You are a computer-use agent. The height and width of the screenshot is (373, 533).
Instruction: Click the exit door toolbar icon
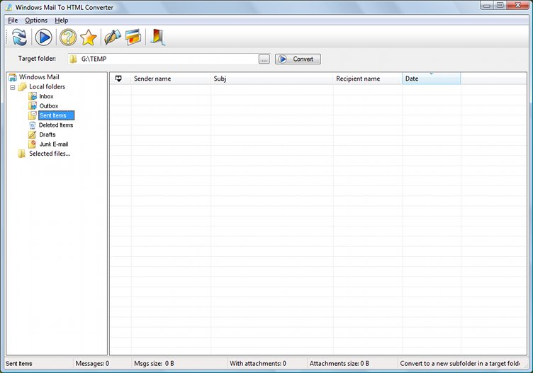coord(157,37)
